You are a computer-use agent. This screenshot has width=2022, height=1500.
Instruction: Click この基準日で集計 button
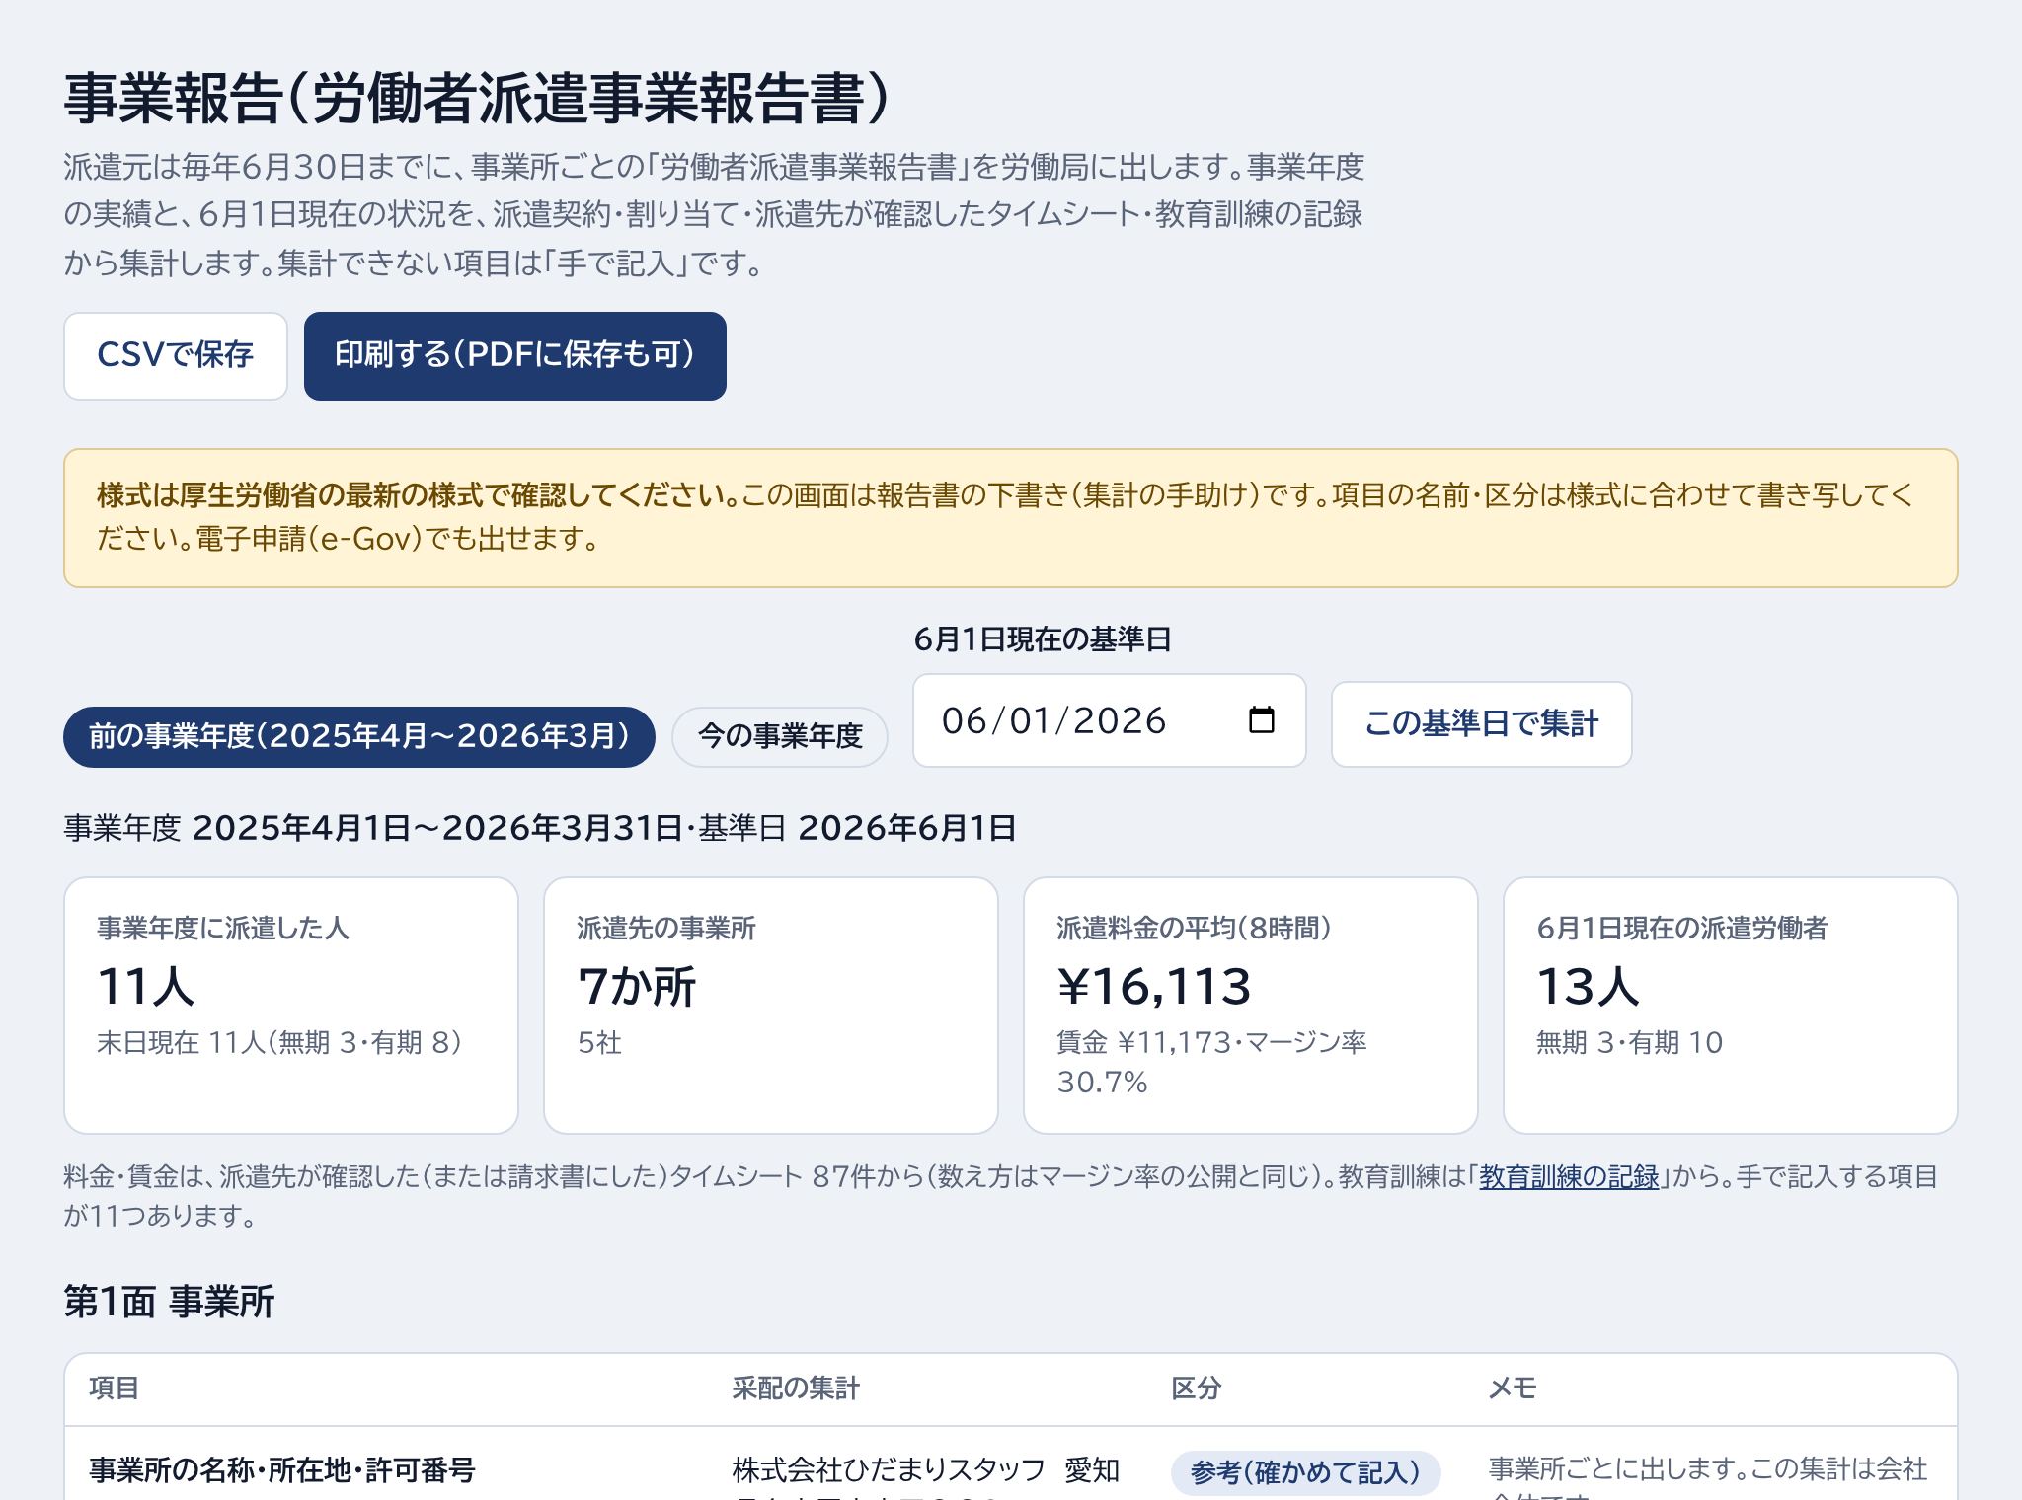tap(1481, 724)
